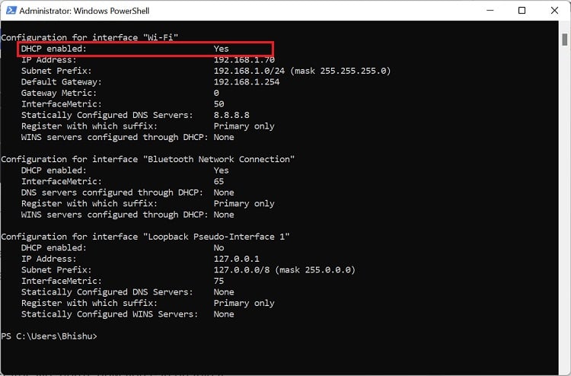Click the 'Administrator: Windows PowerShell' window title
Screen dimensions: 571x376
pyautogui.click(x=84, y=11)
